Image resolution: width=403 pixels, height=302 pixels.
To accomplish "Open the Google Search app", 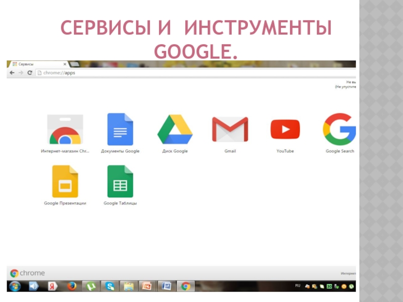I will [x=340, y=133].
